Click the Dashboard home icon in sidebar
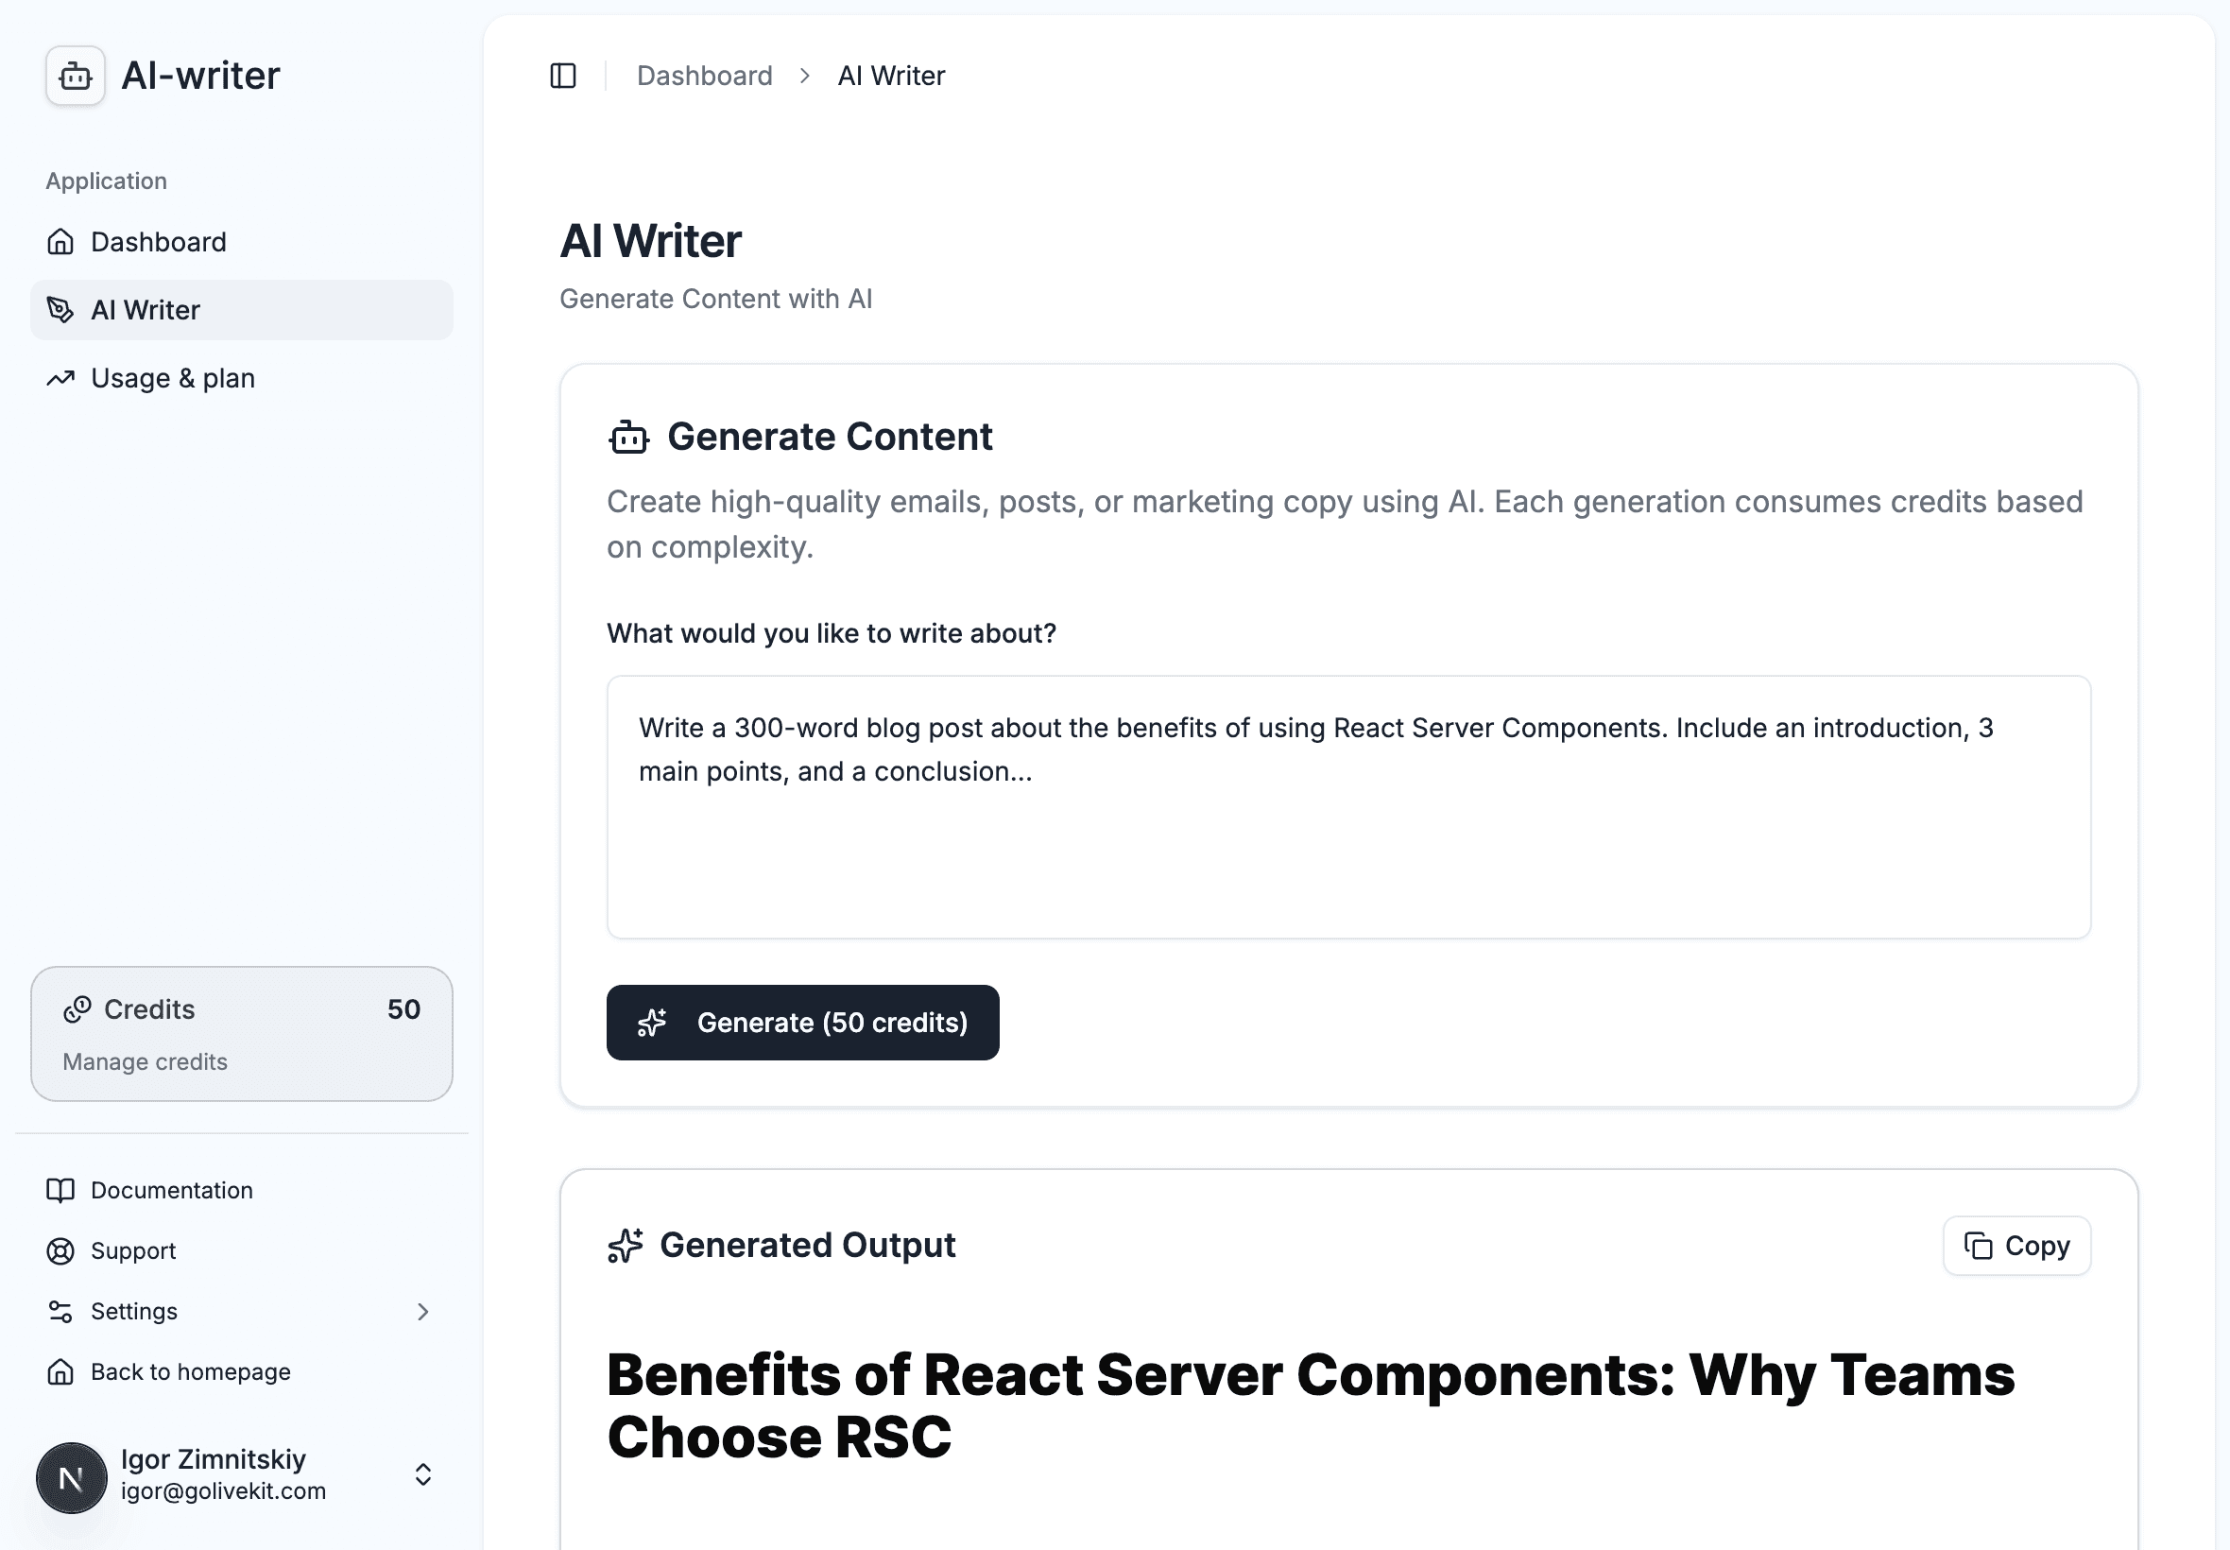The width and height of the screenshot is (2230, 1550). (x=60, y=242)
